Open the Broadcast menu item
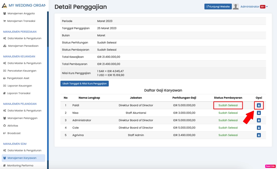The image size is (277, 169). 14,133
